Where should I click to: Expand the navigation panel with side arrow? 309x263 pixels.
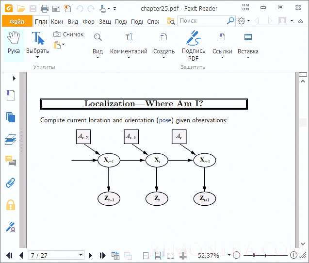pyautogui.click(x=14, y=78)
